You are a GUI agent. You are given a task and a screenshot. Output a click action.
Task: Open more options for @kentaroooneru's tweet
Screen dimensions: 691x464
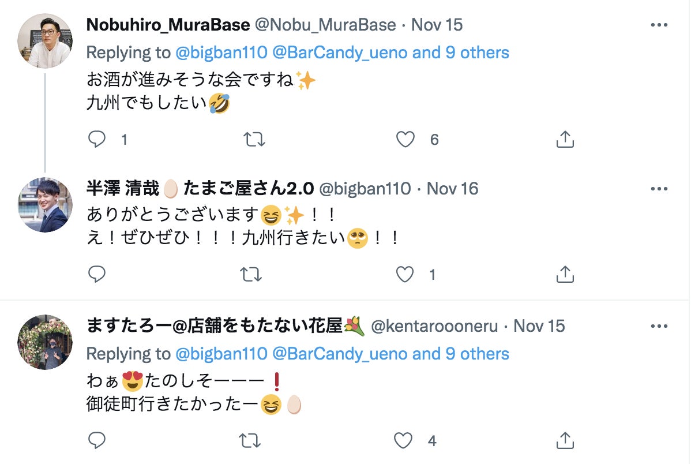[659, 326]
